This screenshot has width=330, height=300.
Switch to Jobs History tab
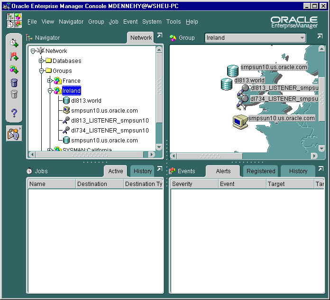click(143, 171)
